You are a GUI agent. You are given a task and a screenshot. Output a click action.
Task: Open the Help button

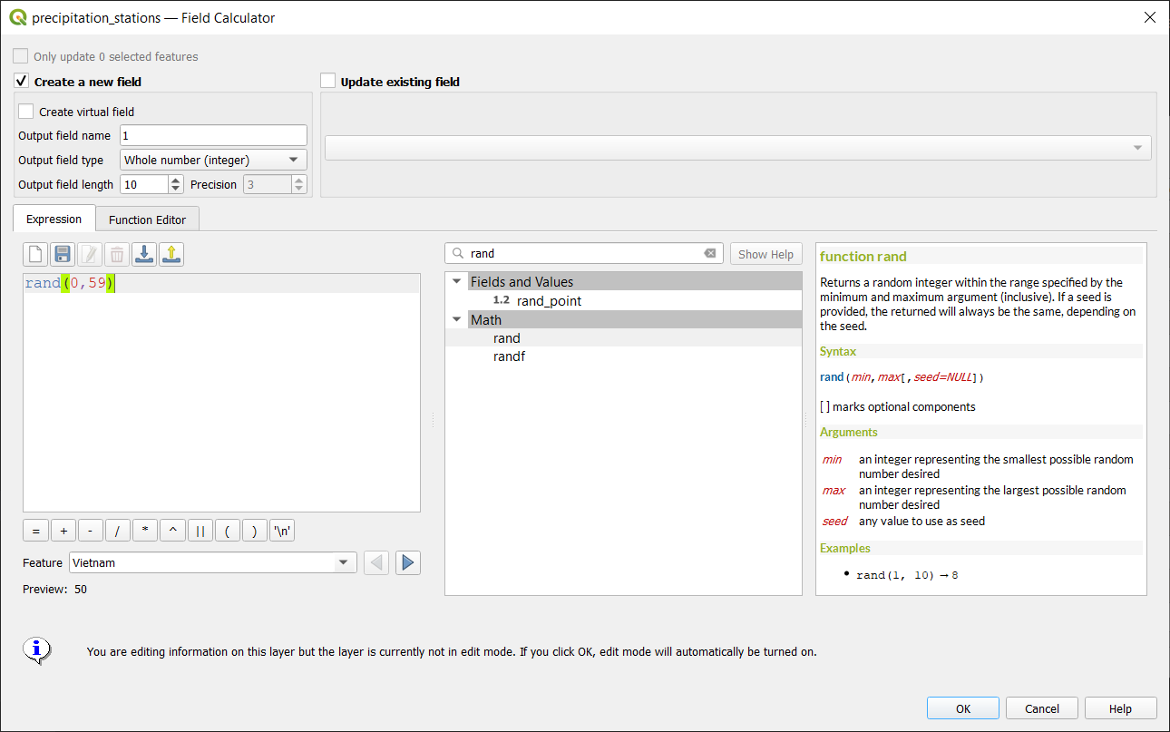pos(1120,708)
